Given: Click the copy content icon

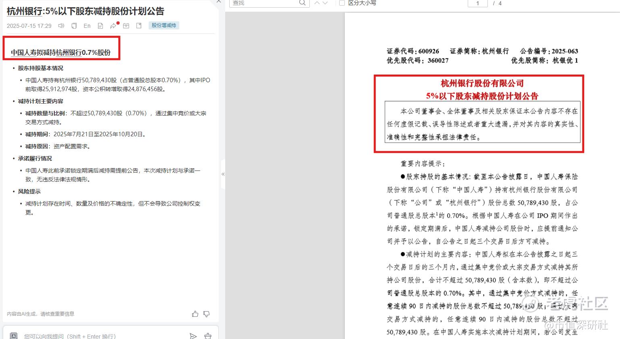Looking at the screenshot, I should click(x=74, y=26).
